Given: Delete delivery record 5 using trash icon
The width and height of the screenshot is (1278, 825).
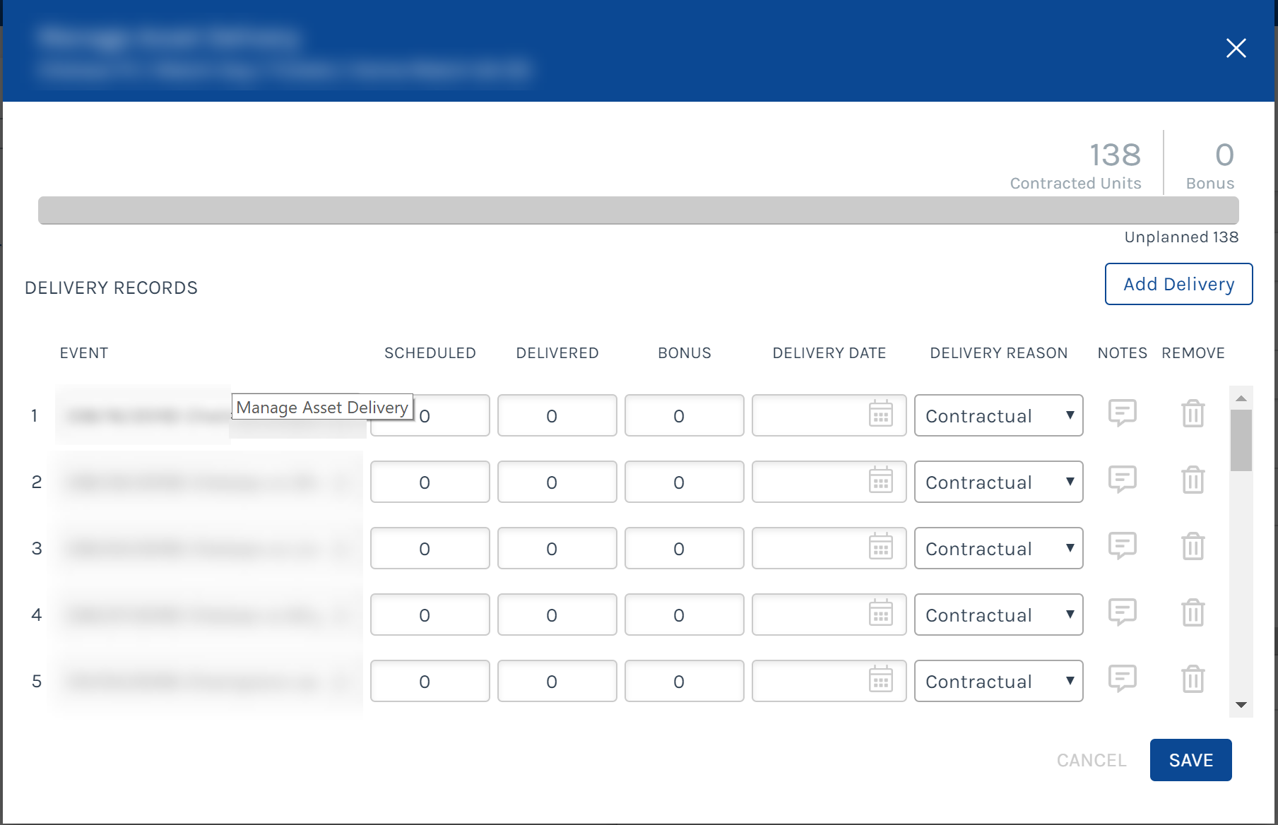Looking at the screenshot, I should coord(1193,679).
